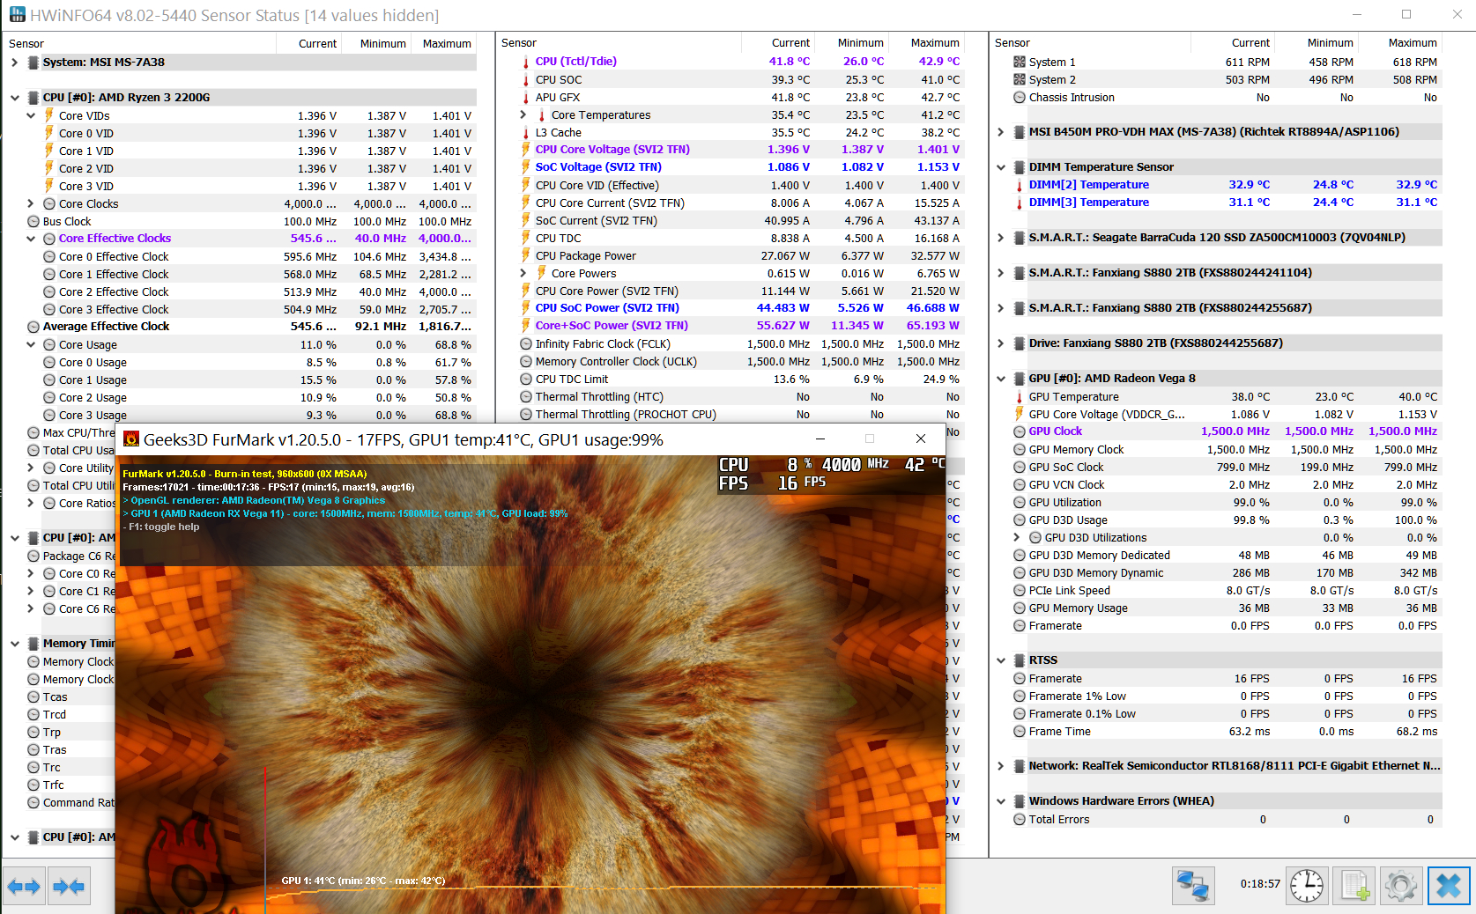Open sensor settings via the gear icon
1476x914 pixels.
click(x=1401, y=886)
